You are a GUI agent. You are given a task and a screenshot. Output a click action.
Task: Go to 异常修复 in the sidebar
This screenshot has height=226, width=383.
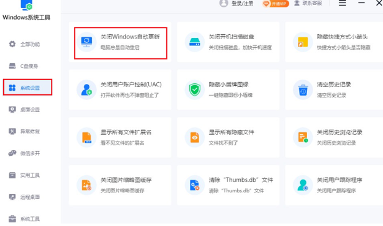pyautogui.click(x=24, y=131)
